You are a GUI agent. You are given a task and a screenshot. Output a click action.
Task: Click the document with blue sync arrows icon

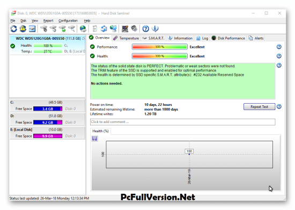[104, 28]
